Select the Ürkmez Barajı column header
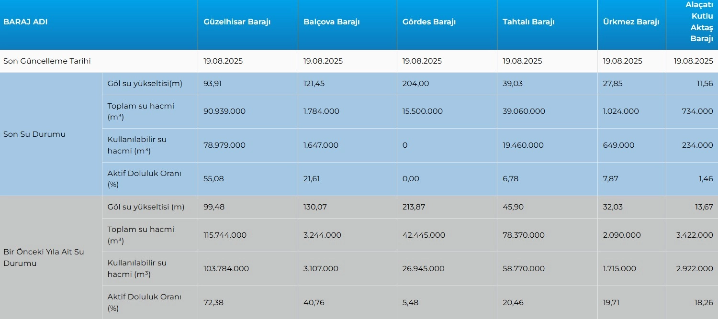Screen dimensions: 718x319 pos(631,22)
